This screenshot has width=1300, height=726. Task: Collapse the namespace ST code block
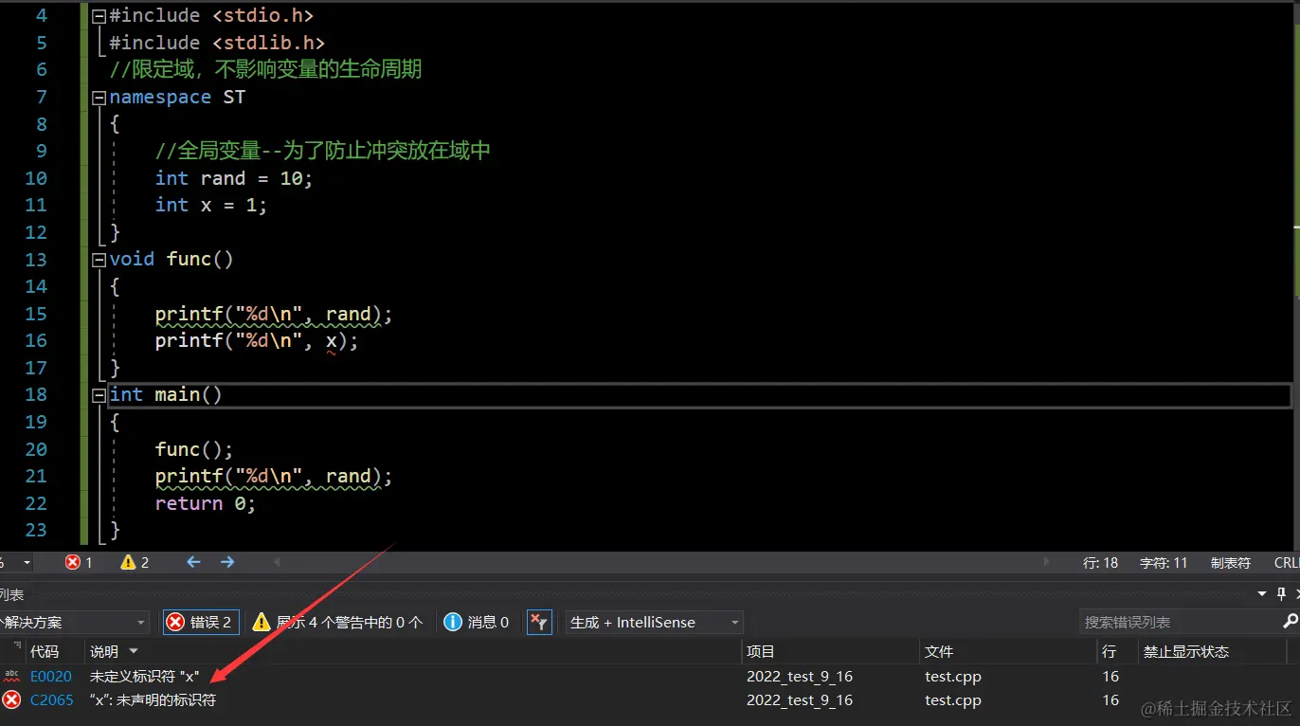tap(98, 97)
